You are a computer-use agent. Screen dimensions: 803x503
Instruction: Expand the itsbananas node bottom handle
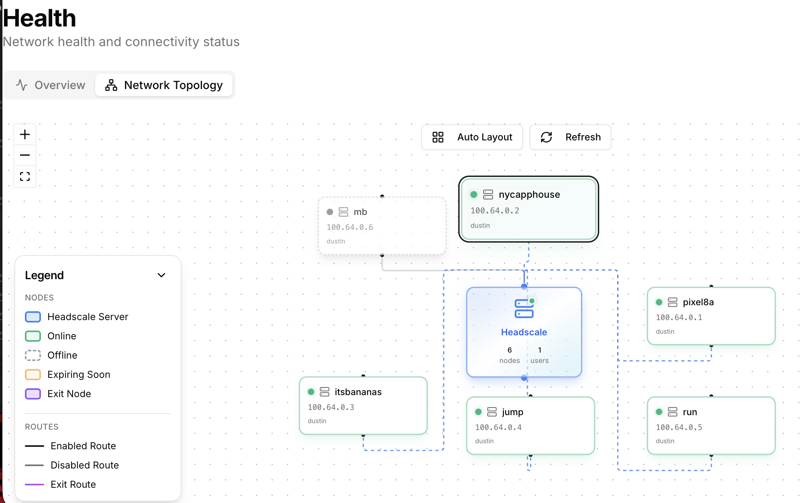(363, 435)
